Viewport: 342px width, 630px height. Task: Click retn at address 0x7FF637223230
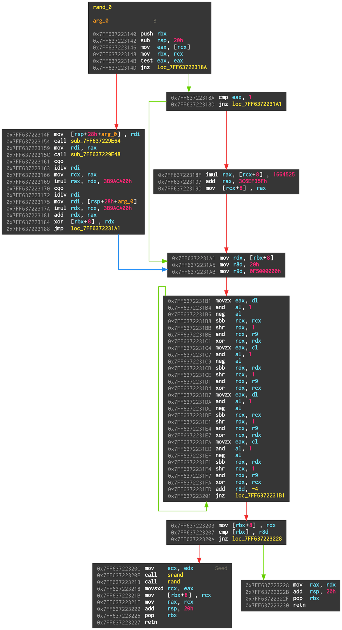(299, 605)
